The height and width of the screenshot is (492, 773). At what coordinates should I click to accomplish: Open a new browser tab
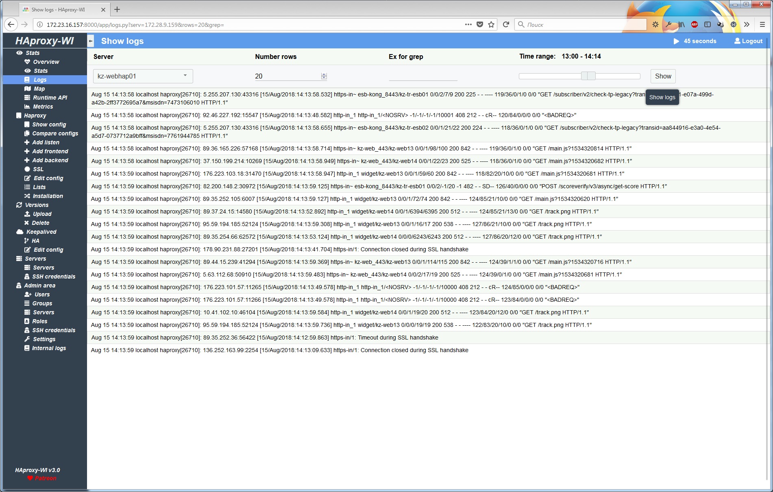[117, 9]
